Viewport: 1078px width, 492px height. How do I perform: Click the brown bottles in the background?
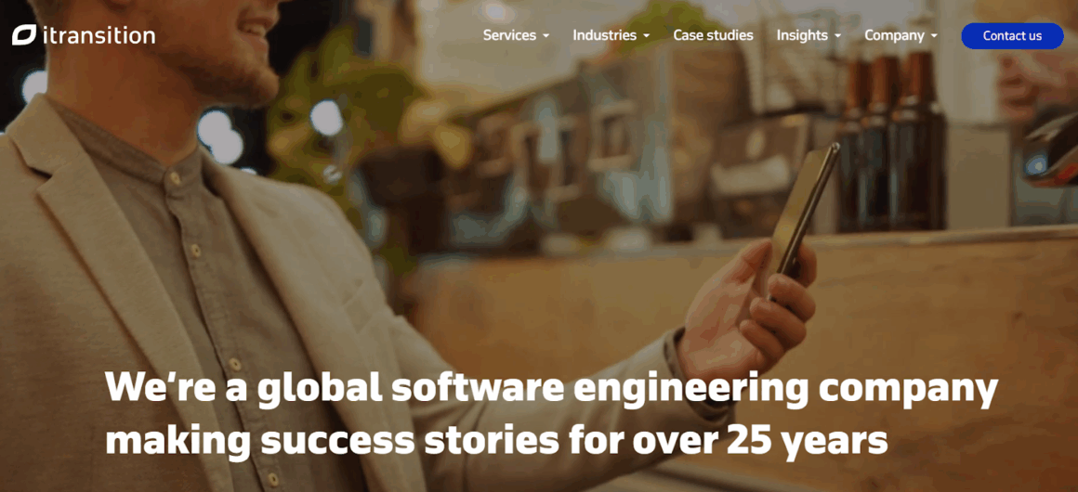point(890,141)
